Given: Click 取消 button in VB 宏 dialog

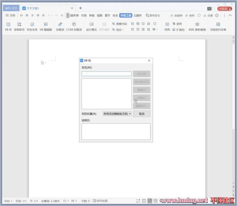Looking at the screenshot, I should click(x=142, y=114).
